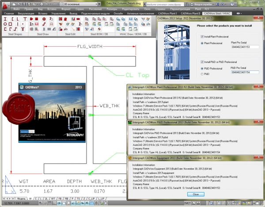Expand the Help dropdown arrow
The height and width of the screenshot is (207, 265).
click(235, 4)
